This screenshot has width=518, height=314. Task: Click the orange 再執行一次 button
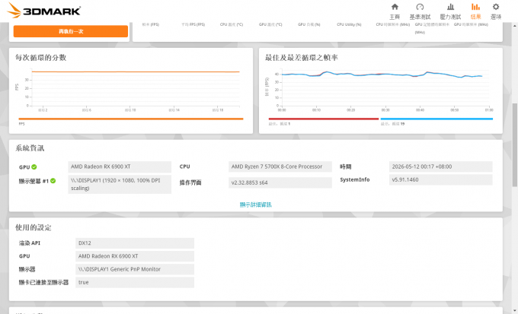tap(71, 31)
